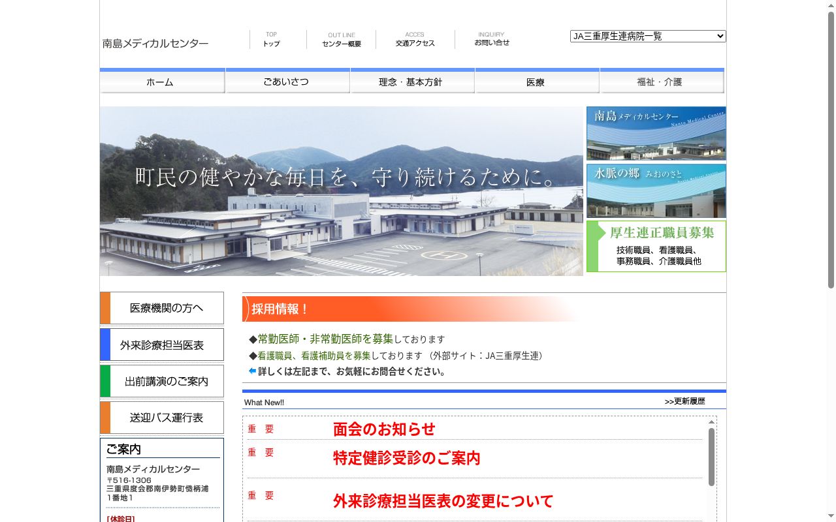Open 送迎バス運行表 sidebar button
The width and height of the screenshot is (836, 522).
[162, 418]
